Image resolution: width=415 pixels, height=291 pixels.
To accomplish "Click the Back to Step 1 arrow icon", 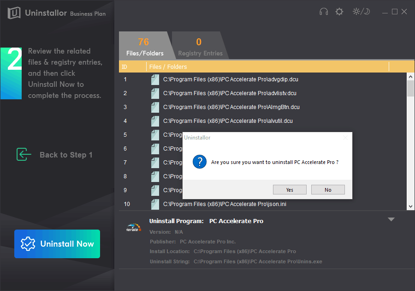I will (x=24, y=154).
